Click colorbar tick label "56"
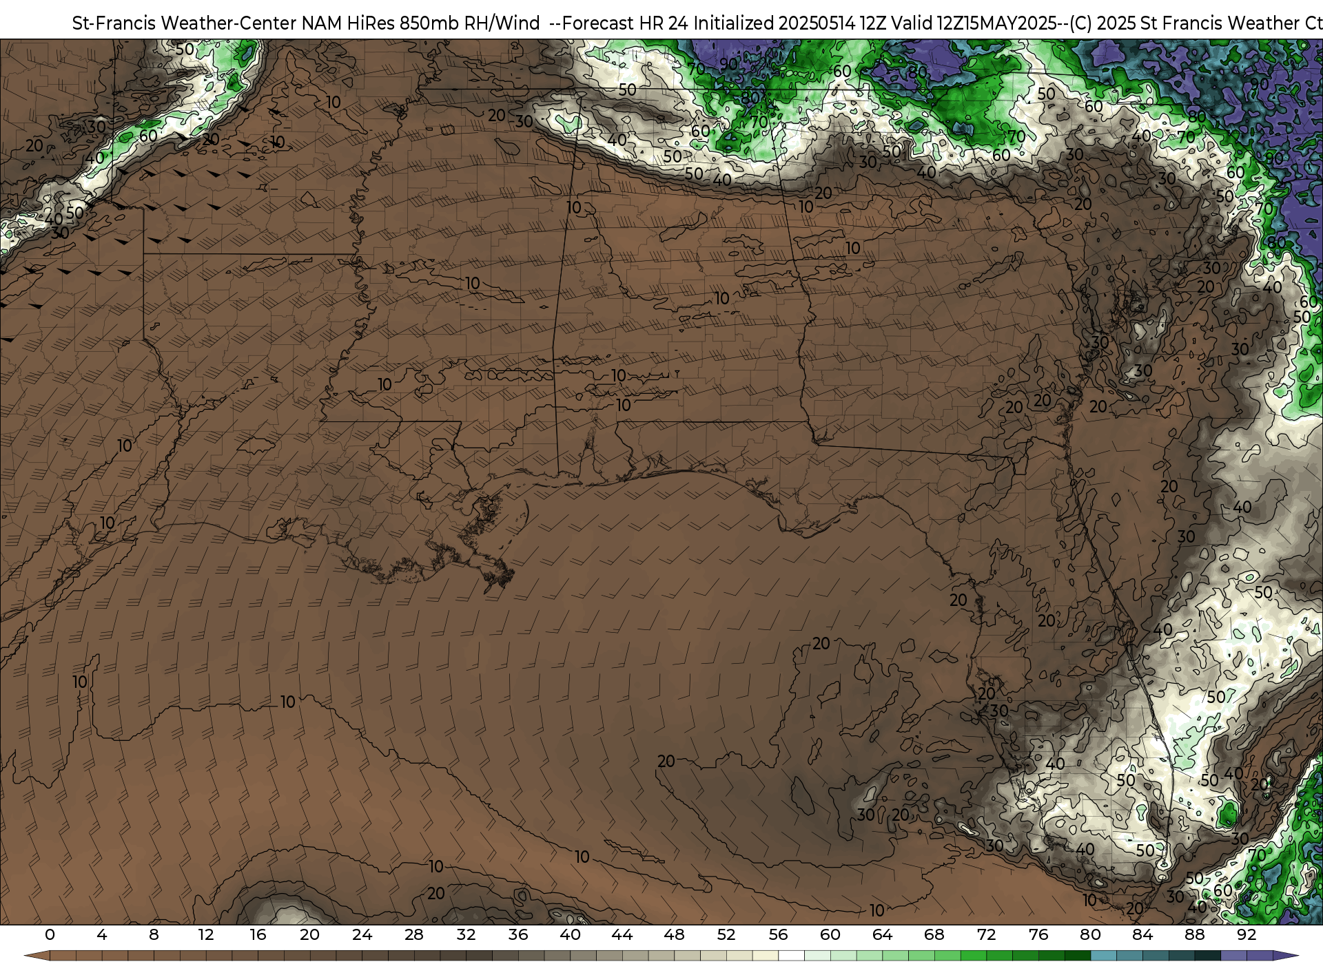This screenshot has height=964, width=1323. pos(778,935)
